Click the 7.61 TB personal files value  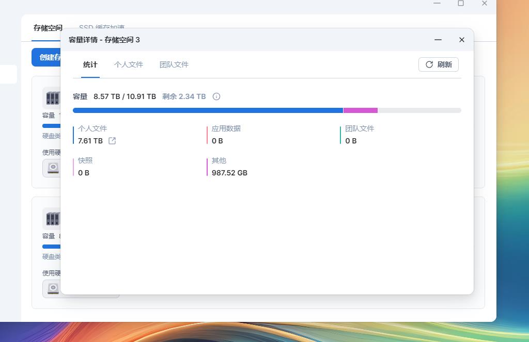pyautogui.click(x=90, y=141)
